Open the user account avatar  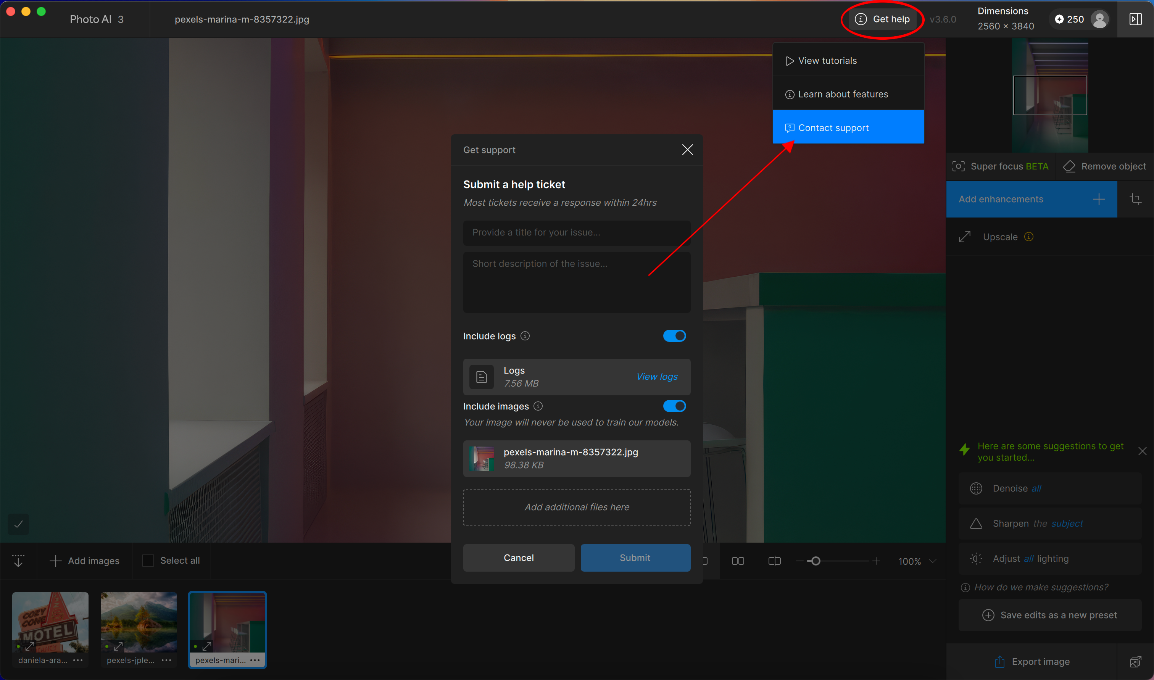click(1099, 19)
